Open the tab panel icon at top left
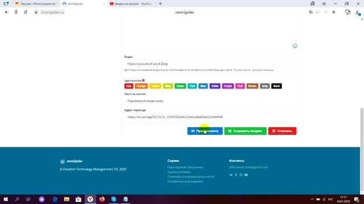The width and height of the screenshot is (364, 204). click(6, 4)
